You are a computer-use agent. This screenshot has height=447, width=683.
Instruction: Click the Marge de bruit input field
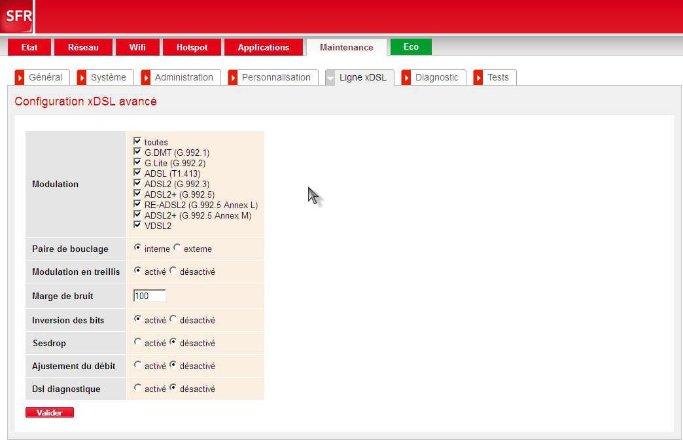click(x=149, y=296)
